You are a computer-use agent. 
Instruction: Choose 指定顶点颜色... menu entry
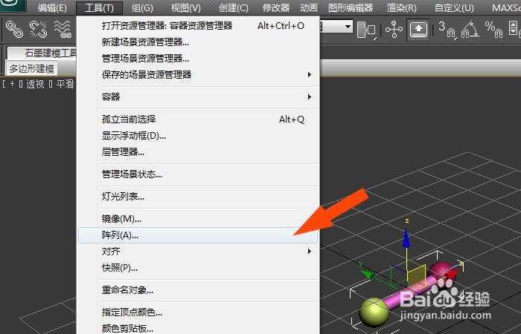[x=198, y=312]
